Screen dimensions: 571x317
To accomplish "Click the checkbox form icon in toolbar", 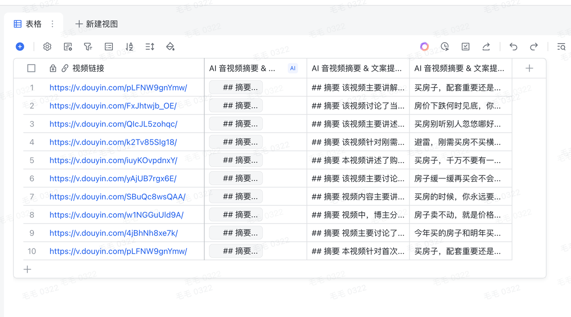I will [466, 47].
